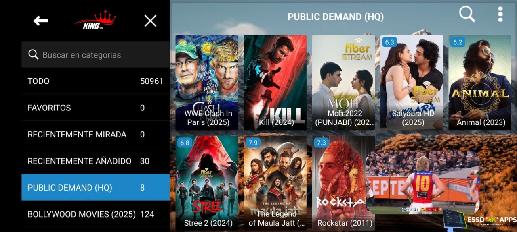The height and width of the screenshot is (232, 517).
Task: Open Saiyaara HD (2025) poster
Action: click(x=412, y=83)
